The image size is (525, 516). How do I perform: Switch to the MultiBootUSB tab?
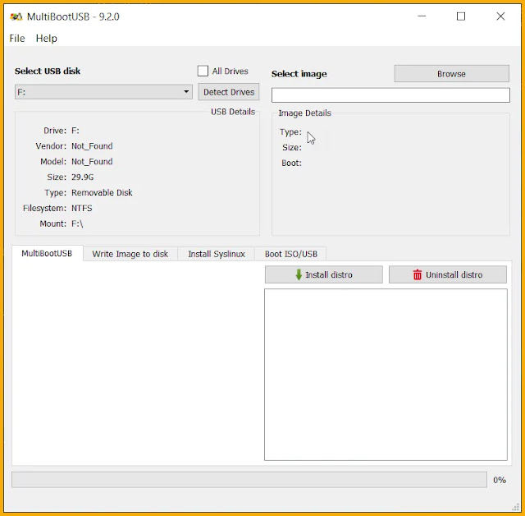(47, 253)
